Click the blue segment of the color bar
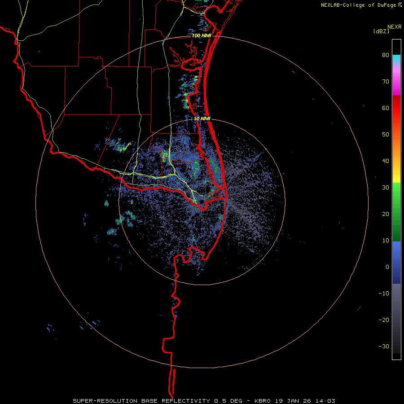The width and height of the screenshot is (404, 404). click(396, 262)
